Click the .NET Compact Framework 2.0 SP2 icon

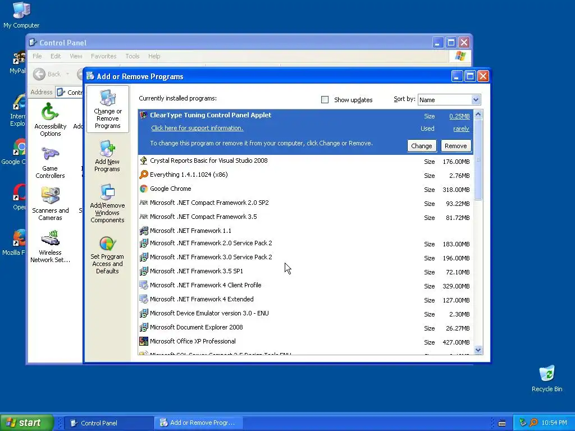pyautogui.click(x=144, y=203)
